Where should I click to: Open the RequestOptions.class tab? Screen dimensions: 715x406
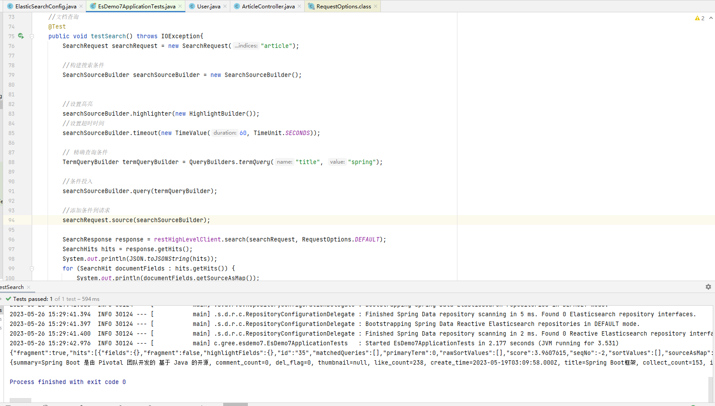343,6
